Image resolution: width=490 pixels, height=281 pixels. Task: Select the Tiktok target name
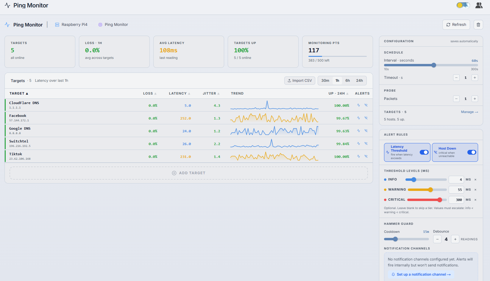click(x=15, y=154)
